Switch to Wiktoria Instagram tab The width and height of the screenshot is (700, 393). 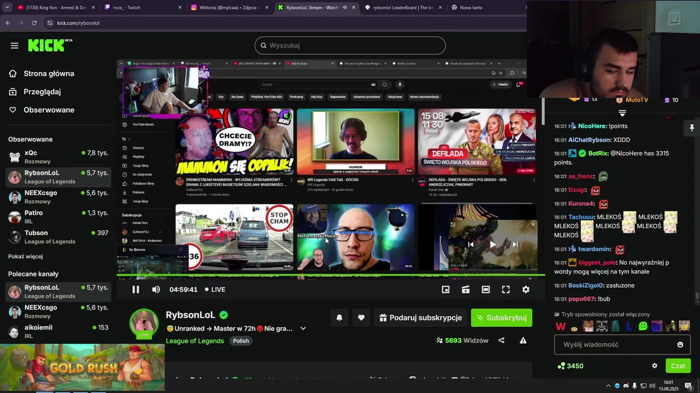(x=229, y=8)
